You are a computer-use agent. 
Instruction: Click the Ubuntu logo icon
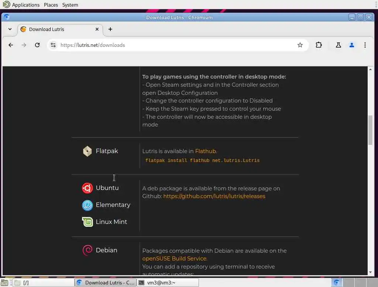(87, 188)
